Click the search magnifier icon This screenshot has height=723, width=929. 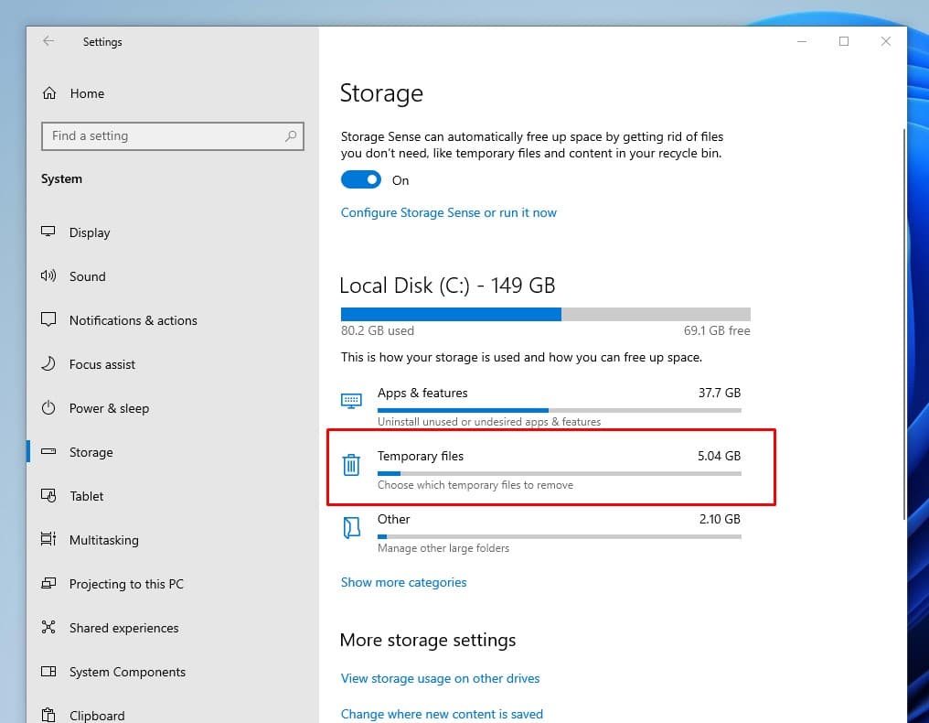[x=291, y=136]
